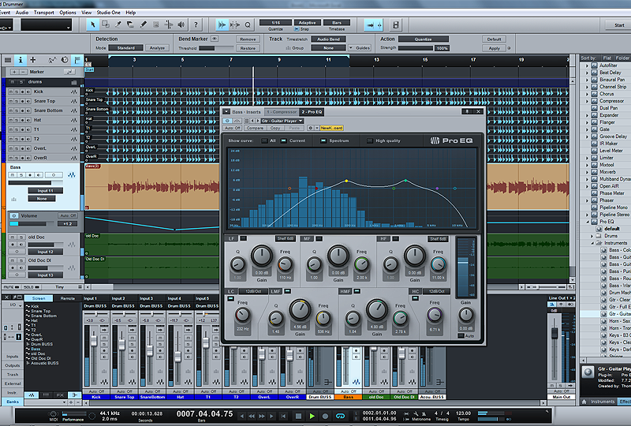Click the PreSonus logo in Pro EQ
Screen dimensions: 631x426
pyautogui.click(x=435, y=141)
